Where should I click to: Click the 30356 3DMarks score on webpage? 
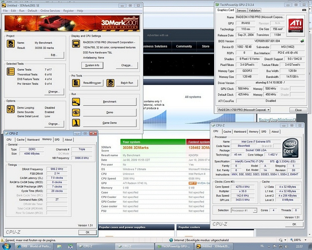pos(136,148)
